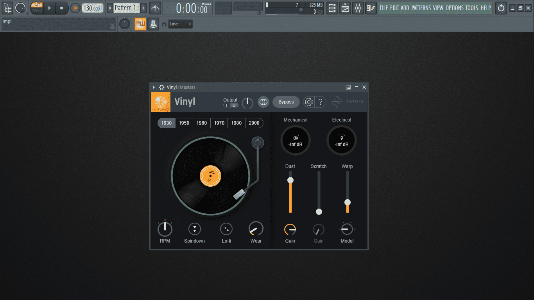
Task: Open the VIEW menu
Action: coord(438,8)
